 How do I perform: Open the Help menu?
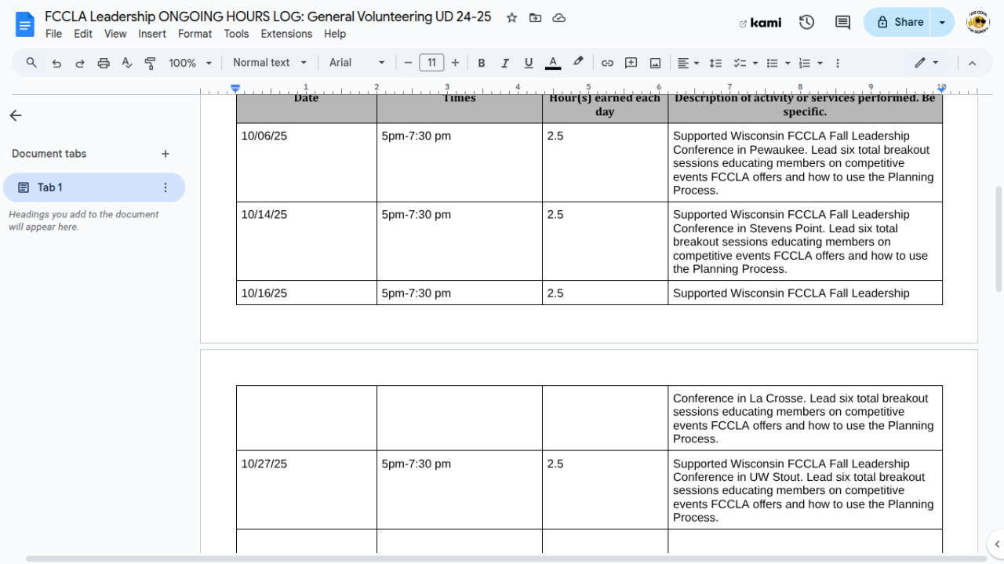(335, 34)
